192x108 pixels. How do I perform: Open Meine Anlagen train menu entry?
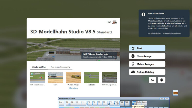pos(147,64)
